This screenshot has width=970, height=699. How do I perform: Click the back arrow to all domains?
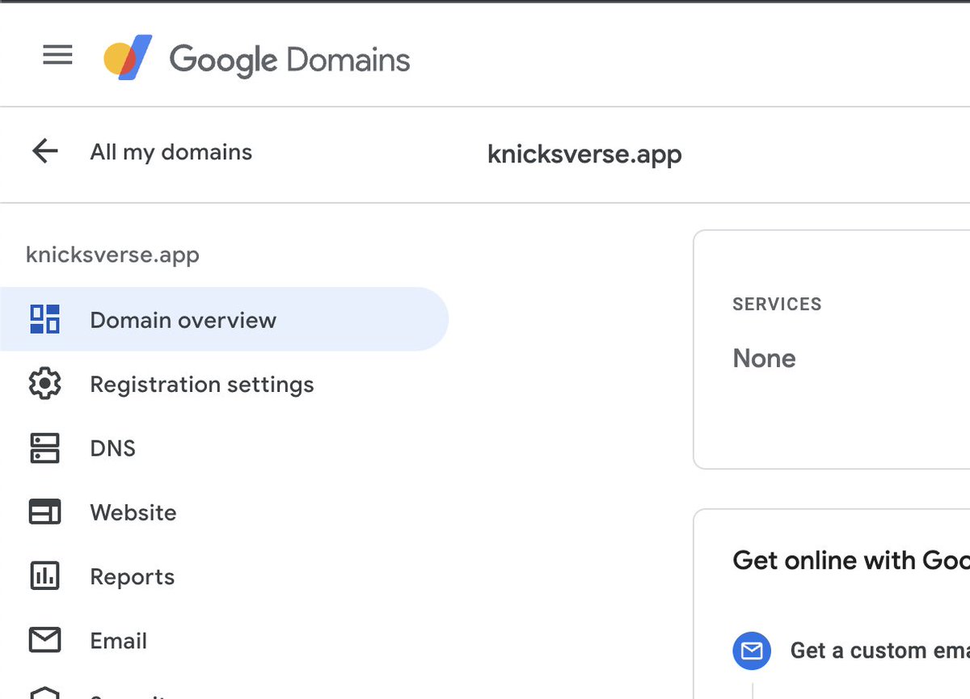pos(44,151)
